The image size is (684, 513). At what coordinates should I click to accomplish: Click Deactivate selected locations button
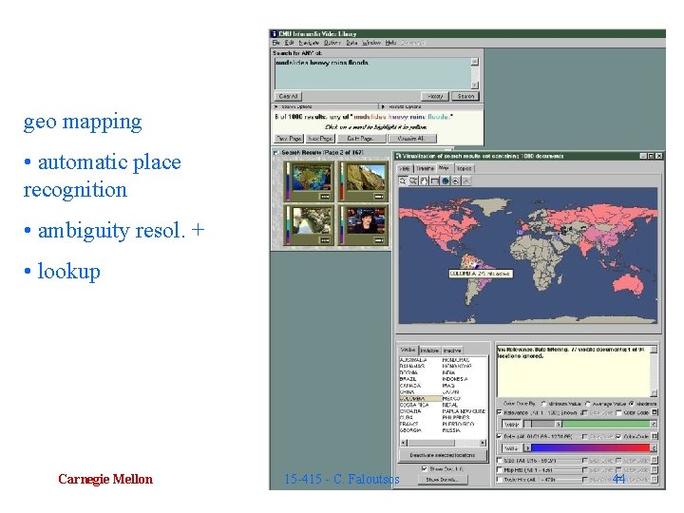tap(443, 455)
